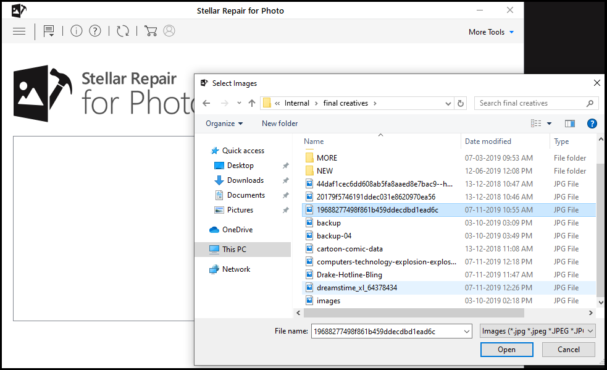This screenshot has width=607, height=370.
Task: Expand the File name dropdown arrow
Action: (466, 331)
